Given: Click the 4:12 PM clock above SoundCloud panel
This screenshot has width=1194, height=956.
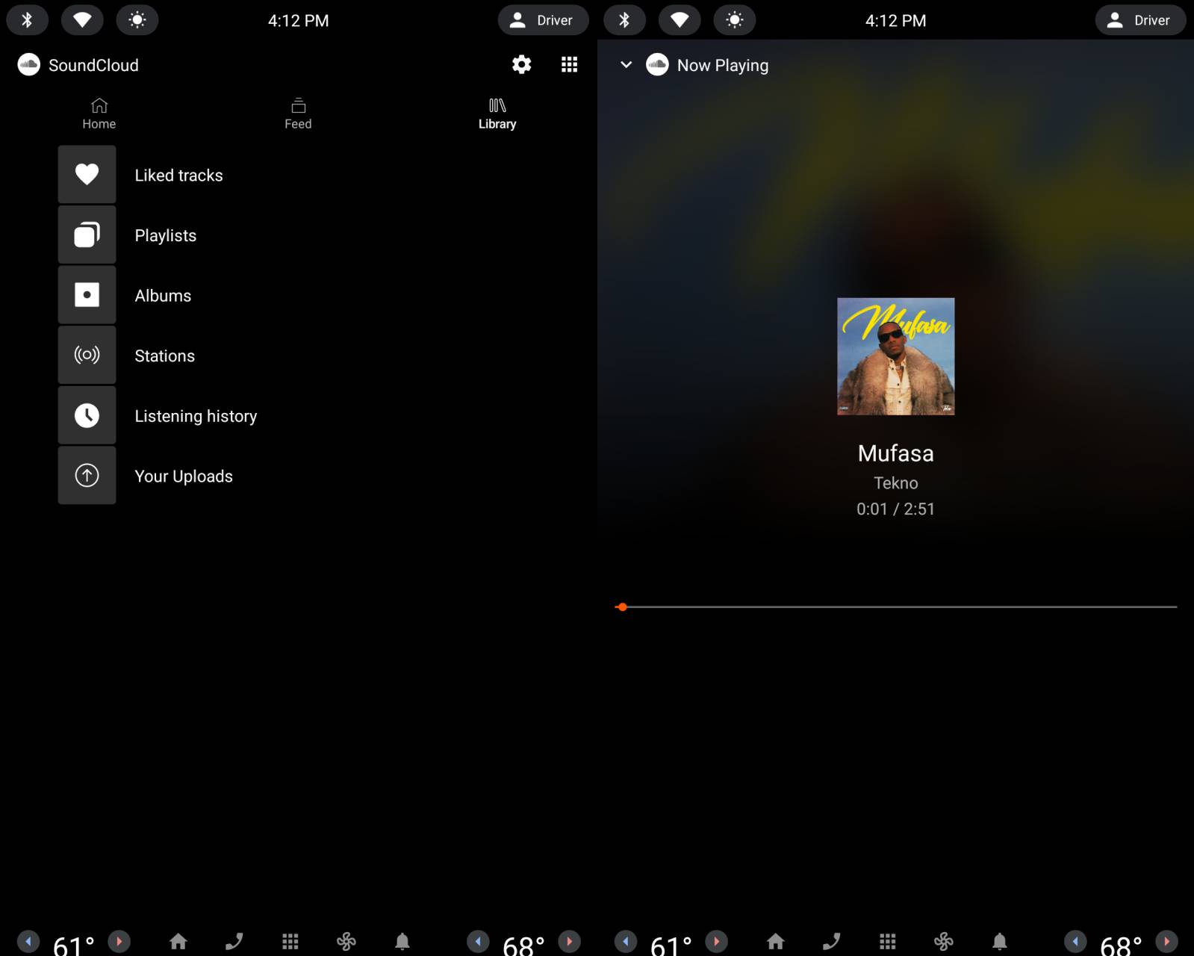Looking at the screenshot, I should [x=298, y=21].
